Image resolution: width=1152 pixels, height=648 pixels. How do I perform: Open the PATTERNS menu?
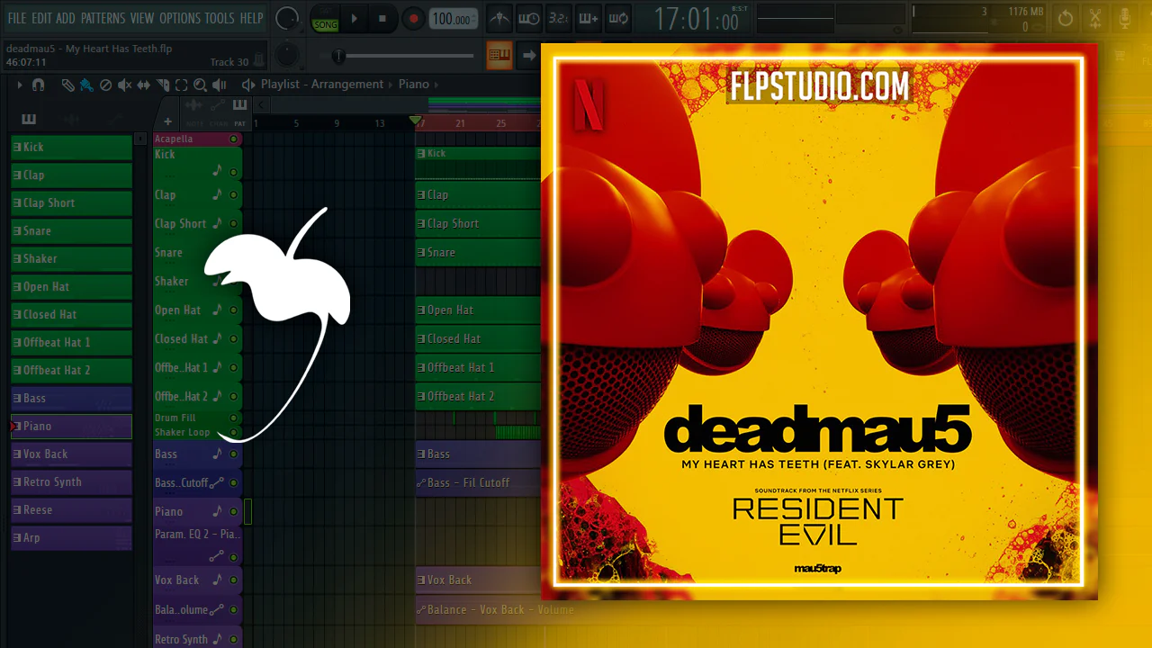tap(103, 18)
